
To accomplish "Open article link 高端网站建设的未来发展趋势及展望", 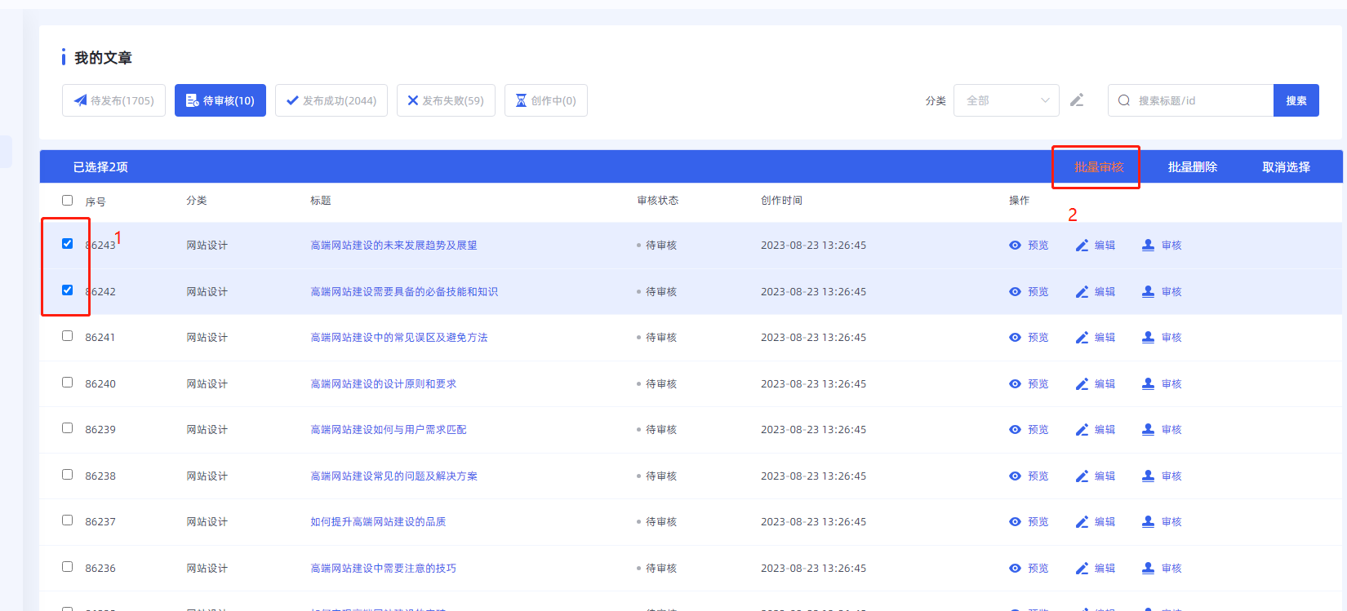I will pyautogui.click(x=393, y=246).
